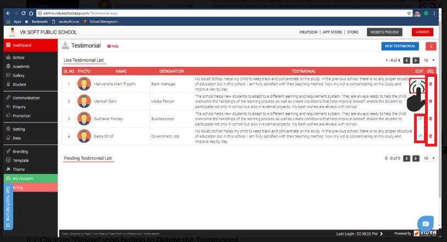
Task: Bookmark this page with the star icon
Action: 409,13
